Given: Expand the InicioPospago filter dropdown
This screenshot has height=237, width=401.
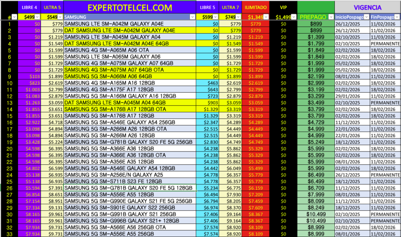Looking at the screenshot, I should point(366,17).
